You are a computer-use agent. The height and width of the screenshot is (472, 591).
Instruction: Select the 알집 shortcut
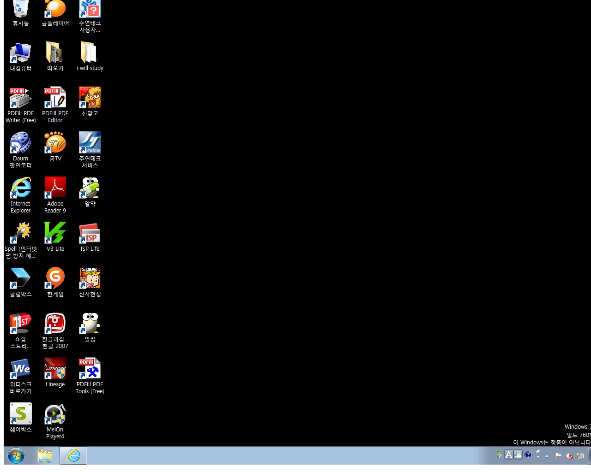pos(90,327)
